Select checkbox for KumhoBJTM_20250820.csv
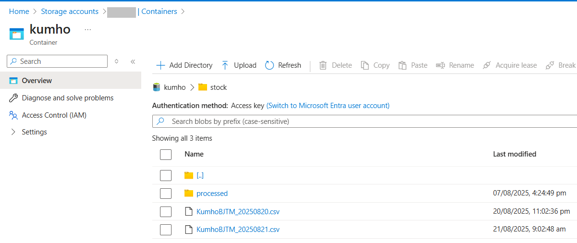The image size is (577, 243). pyautogui.click(x=166, y=211)
